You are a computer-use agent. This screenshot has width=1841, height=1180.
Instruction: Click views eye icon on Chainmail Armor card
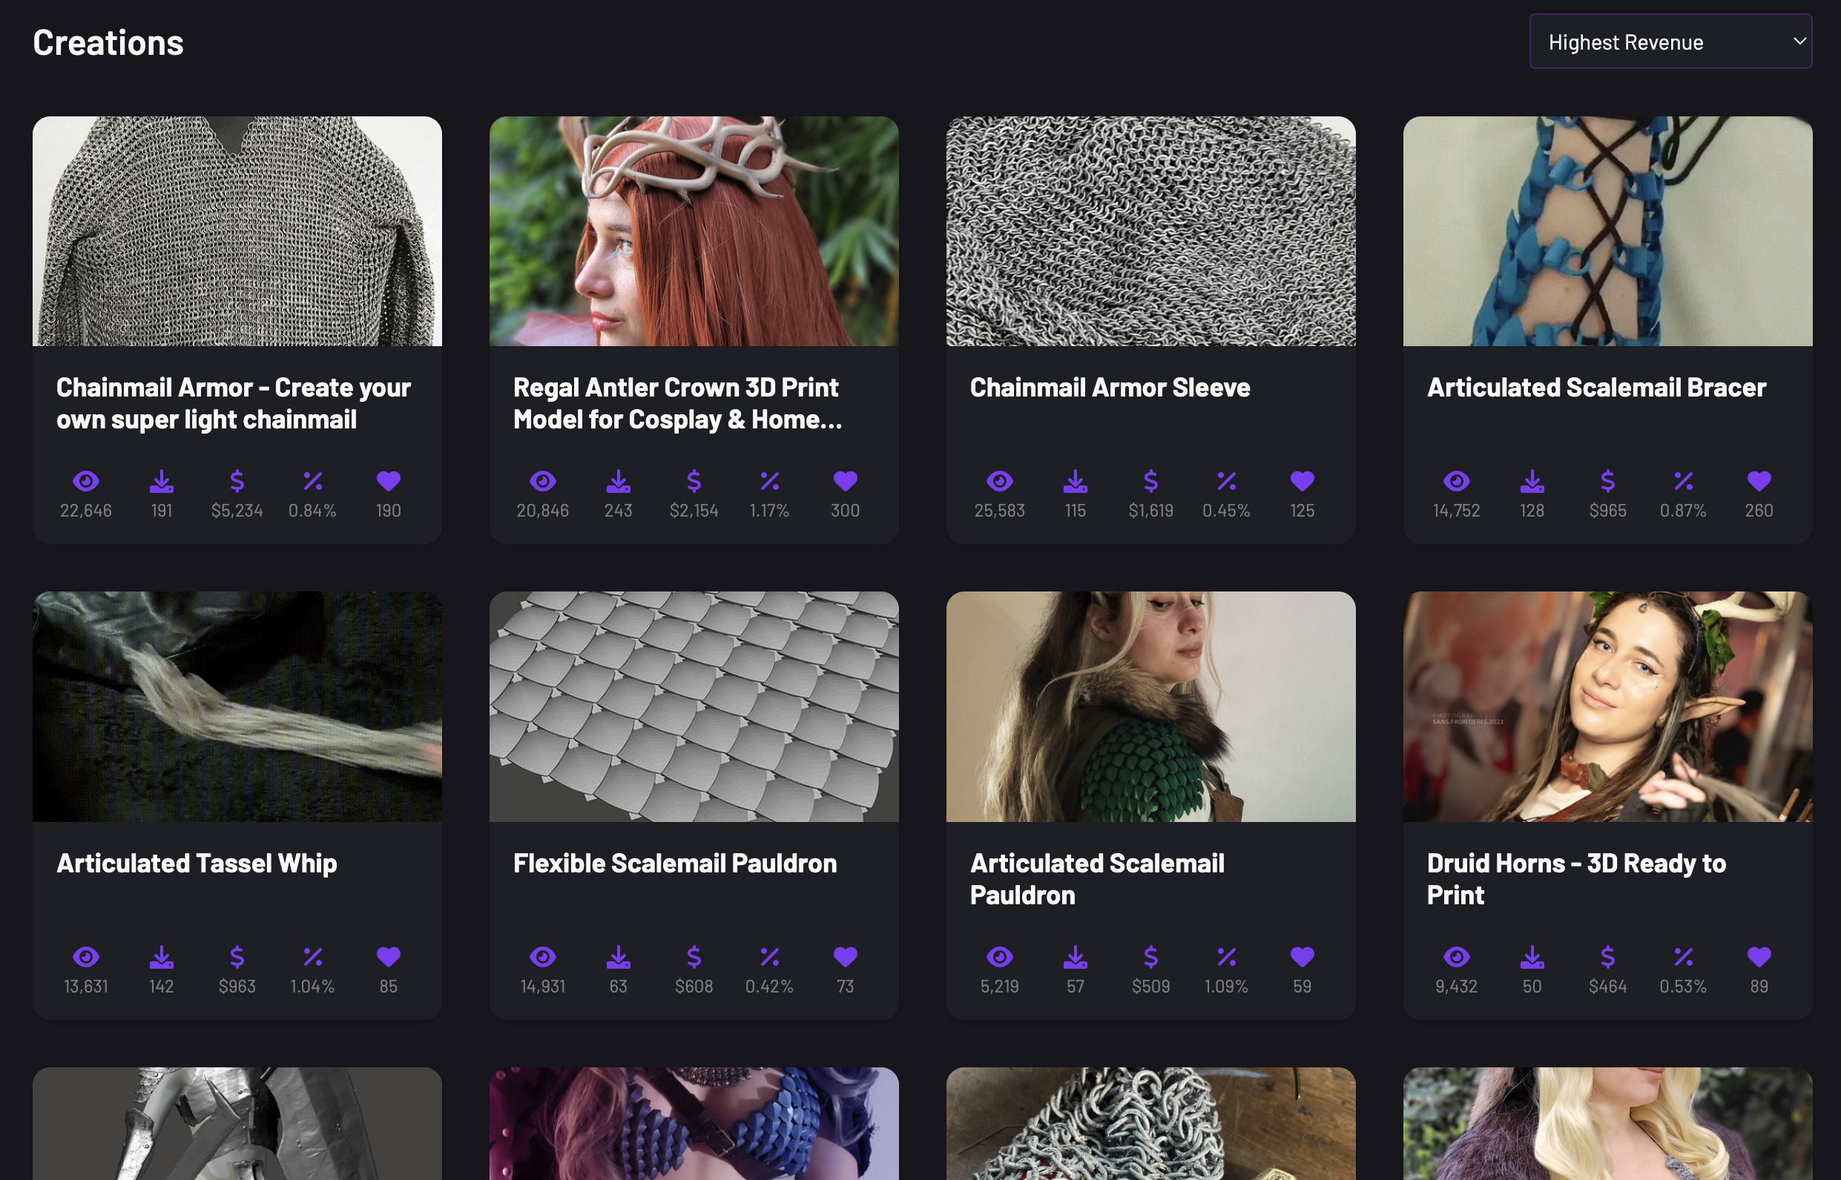86,481
